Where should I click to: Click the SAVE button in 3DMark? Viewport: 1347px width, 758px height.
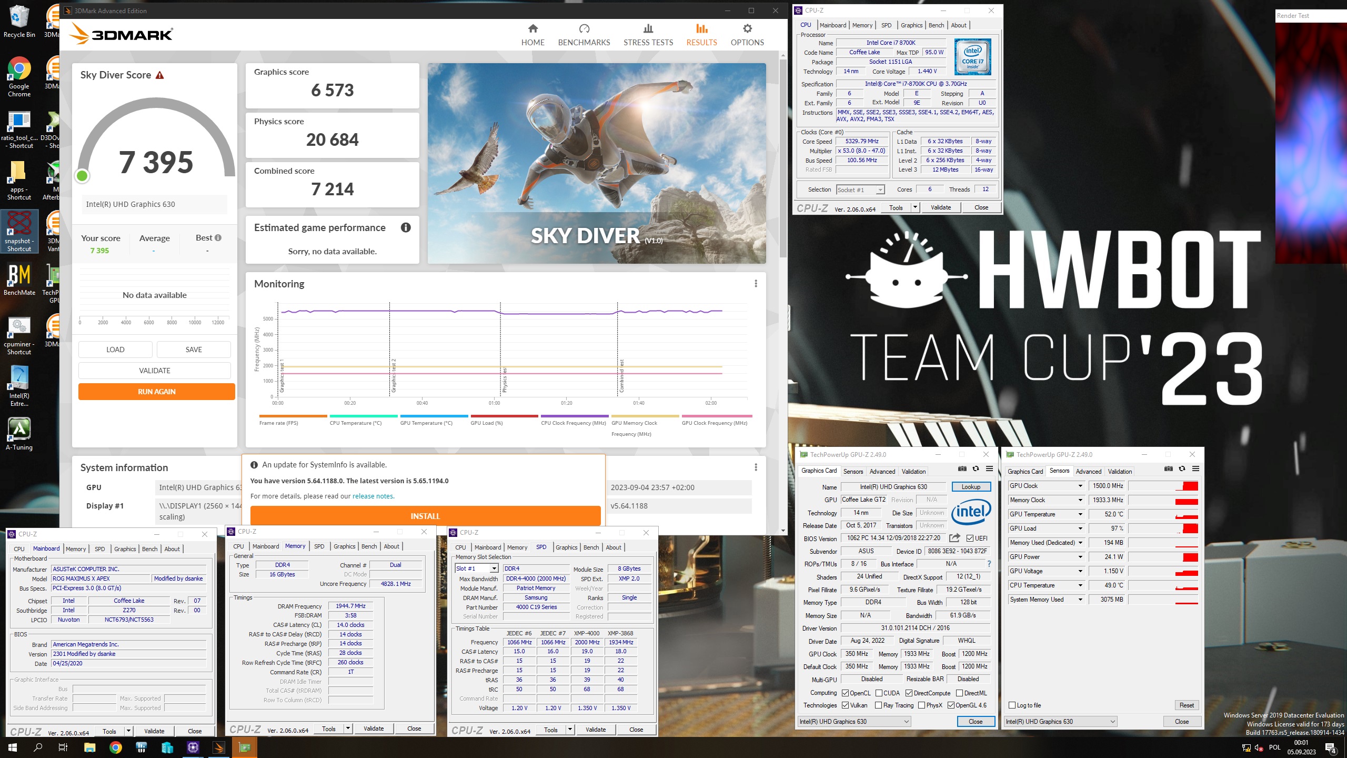tap(194, 350)
